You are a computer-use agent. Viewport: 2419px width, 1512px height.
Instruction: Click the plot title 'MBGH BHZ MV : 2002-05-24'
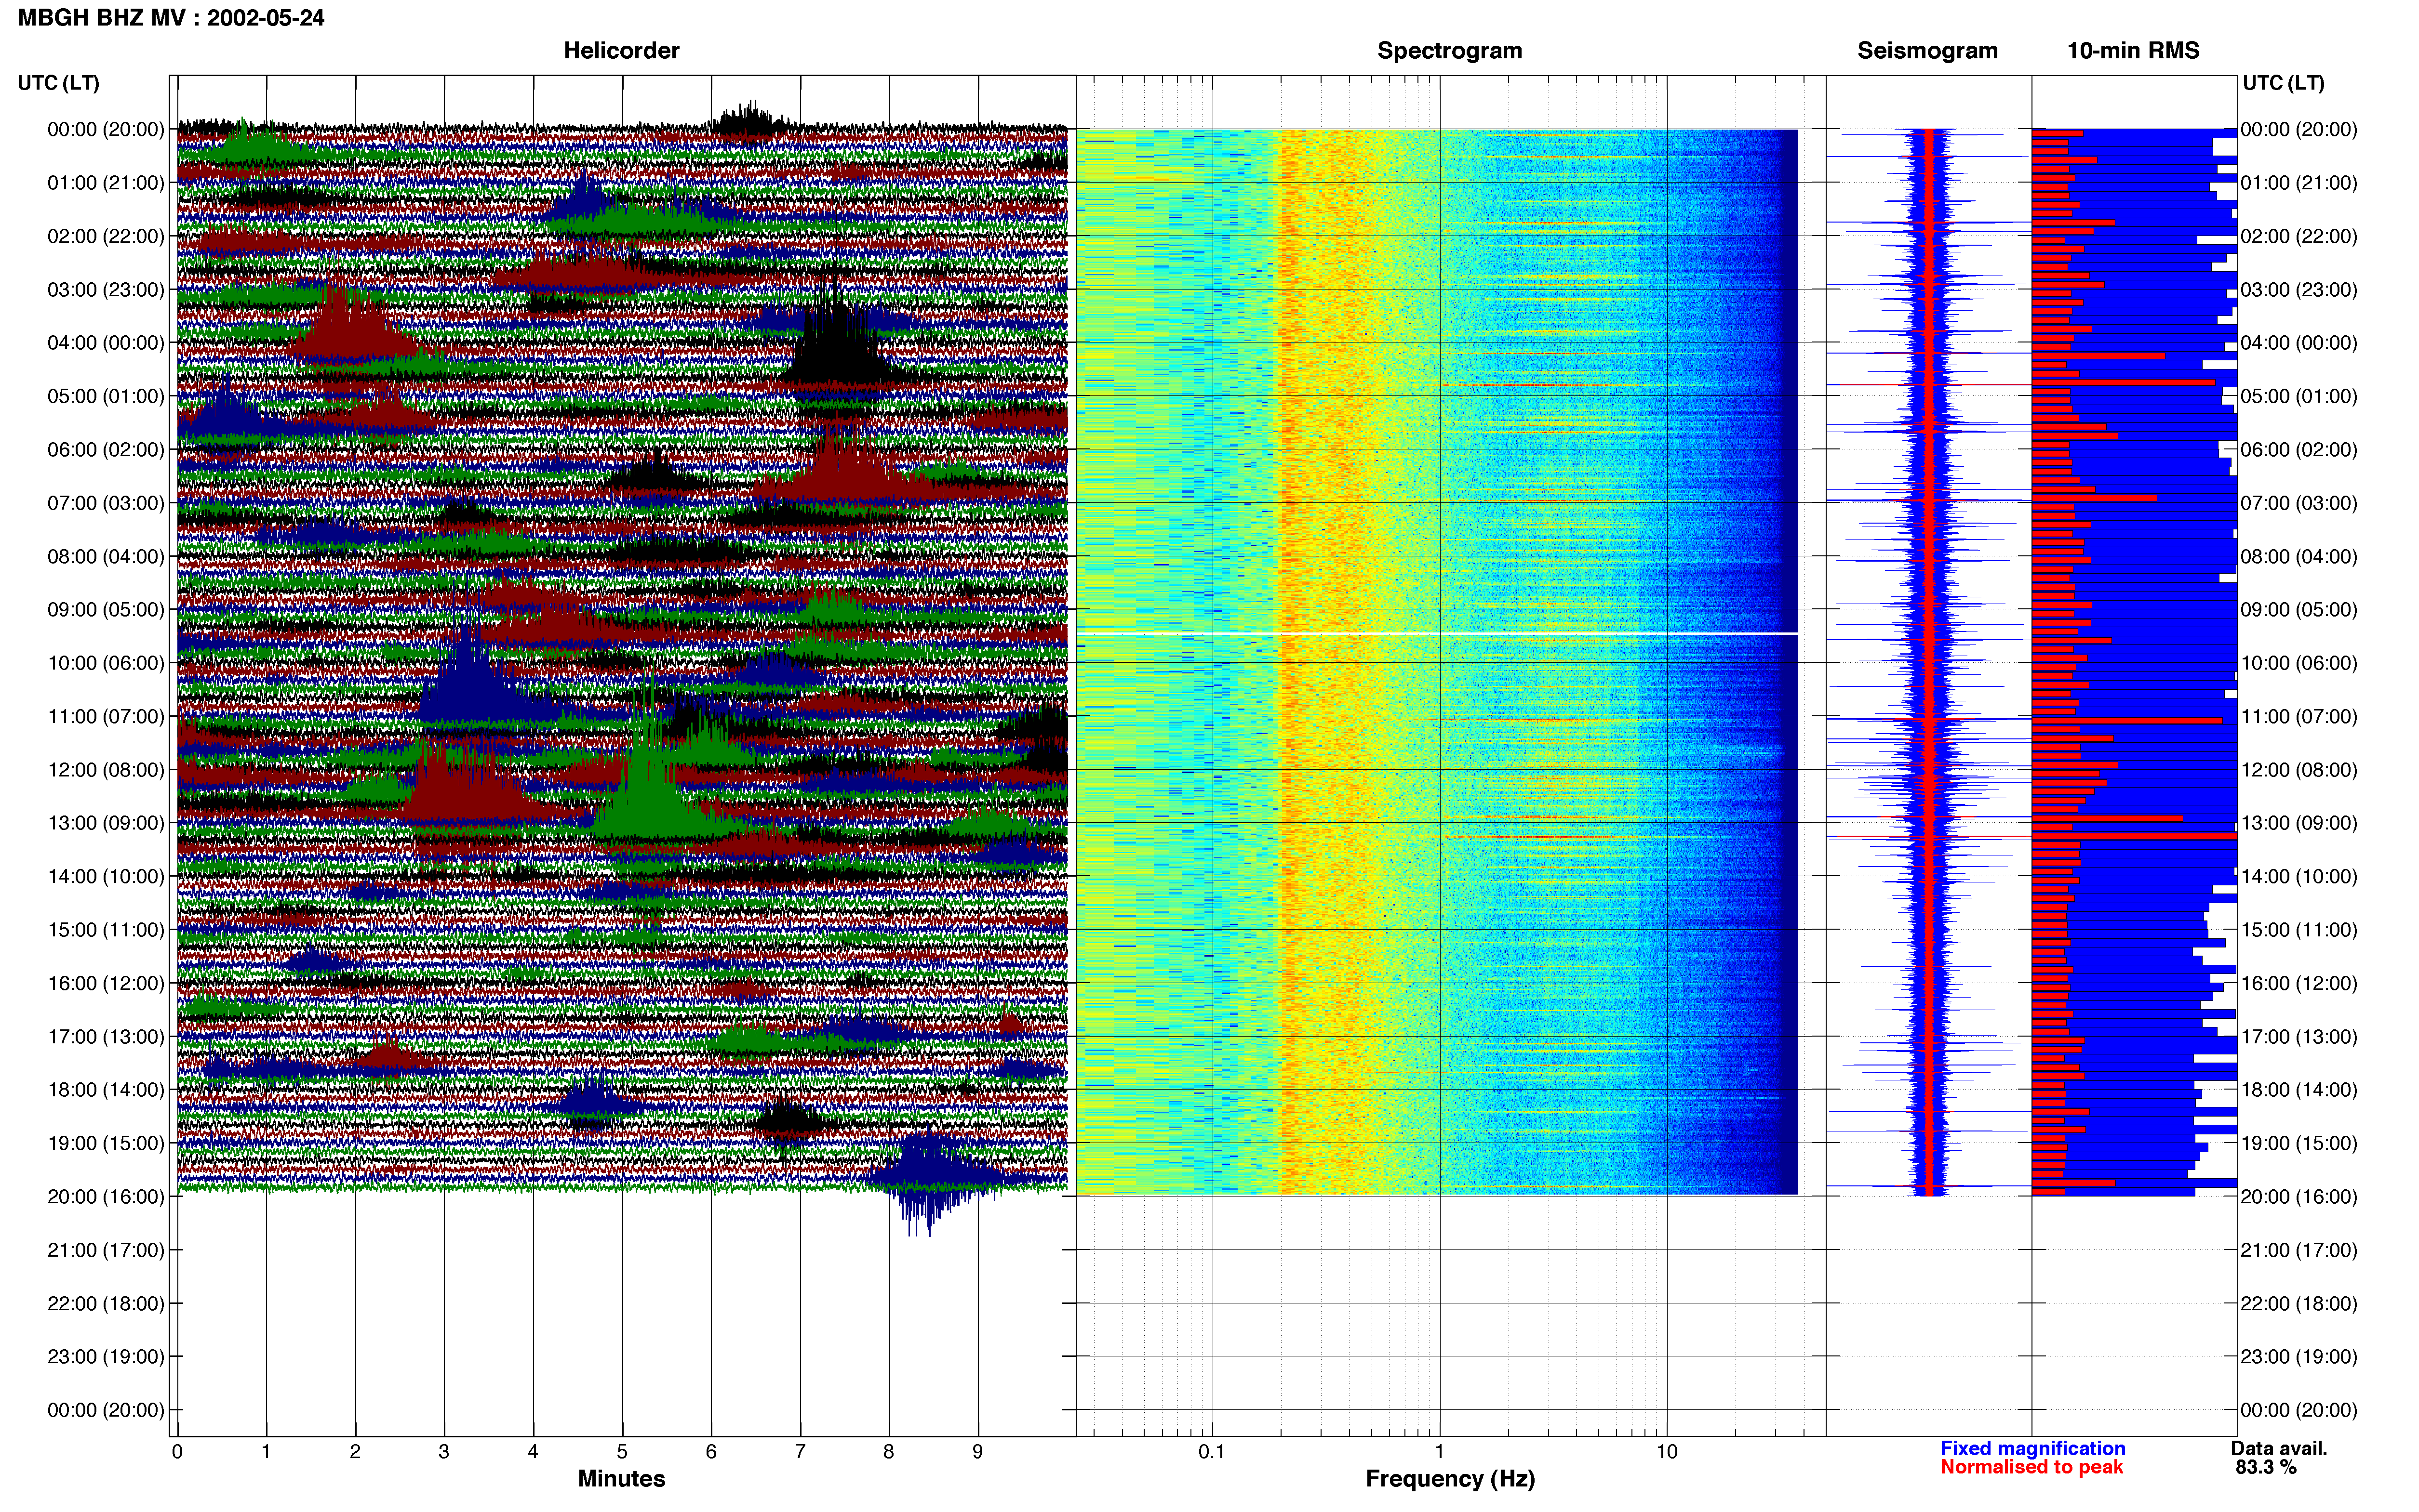point(171,18)
